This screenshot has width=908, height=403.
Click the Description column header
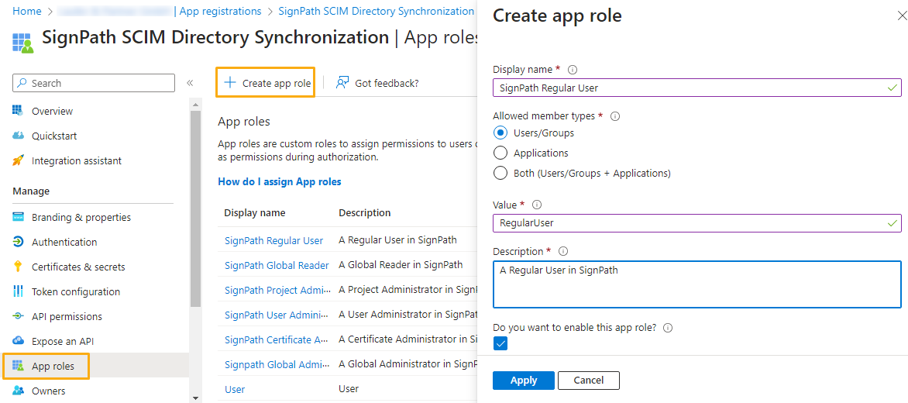click(364, 212)
